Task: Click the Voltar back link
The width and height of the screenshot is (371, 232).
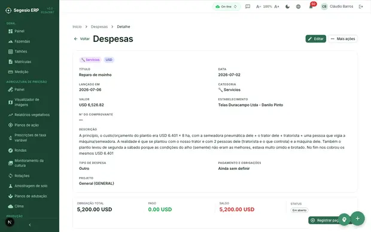Action: tap(82, 39)
